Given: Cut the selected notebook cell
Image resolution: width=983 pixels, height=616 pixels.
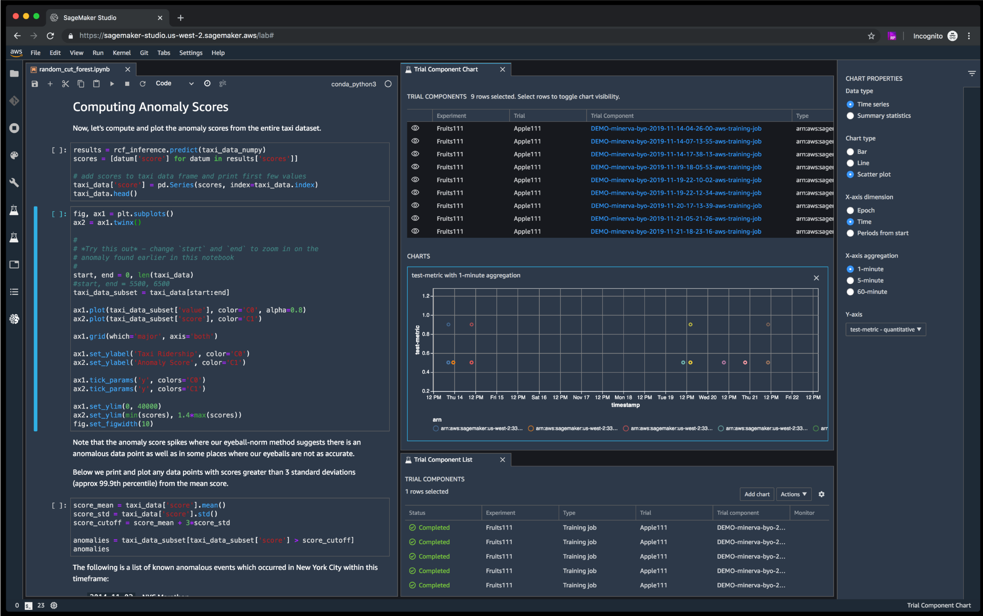Looking at the screenshot, I should [65, 84].
